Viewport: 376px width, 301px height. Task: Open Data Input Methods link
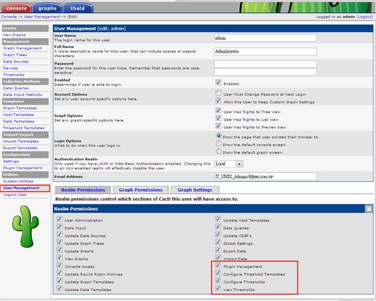[x=23, y=95]
